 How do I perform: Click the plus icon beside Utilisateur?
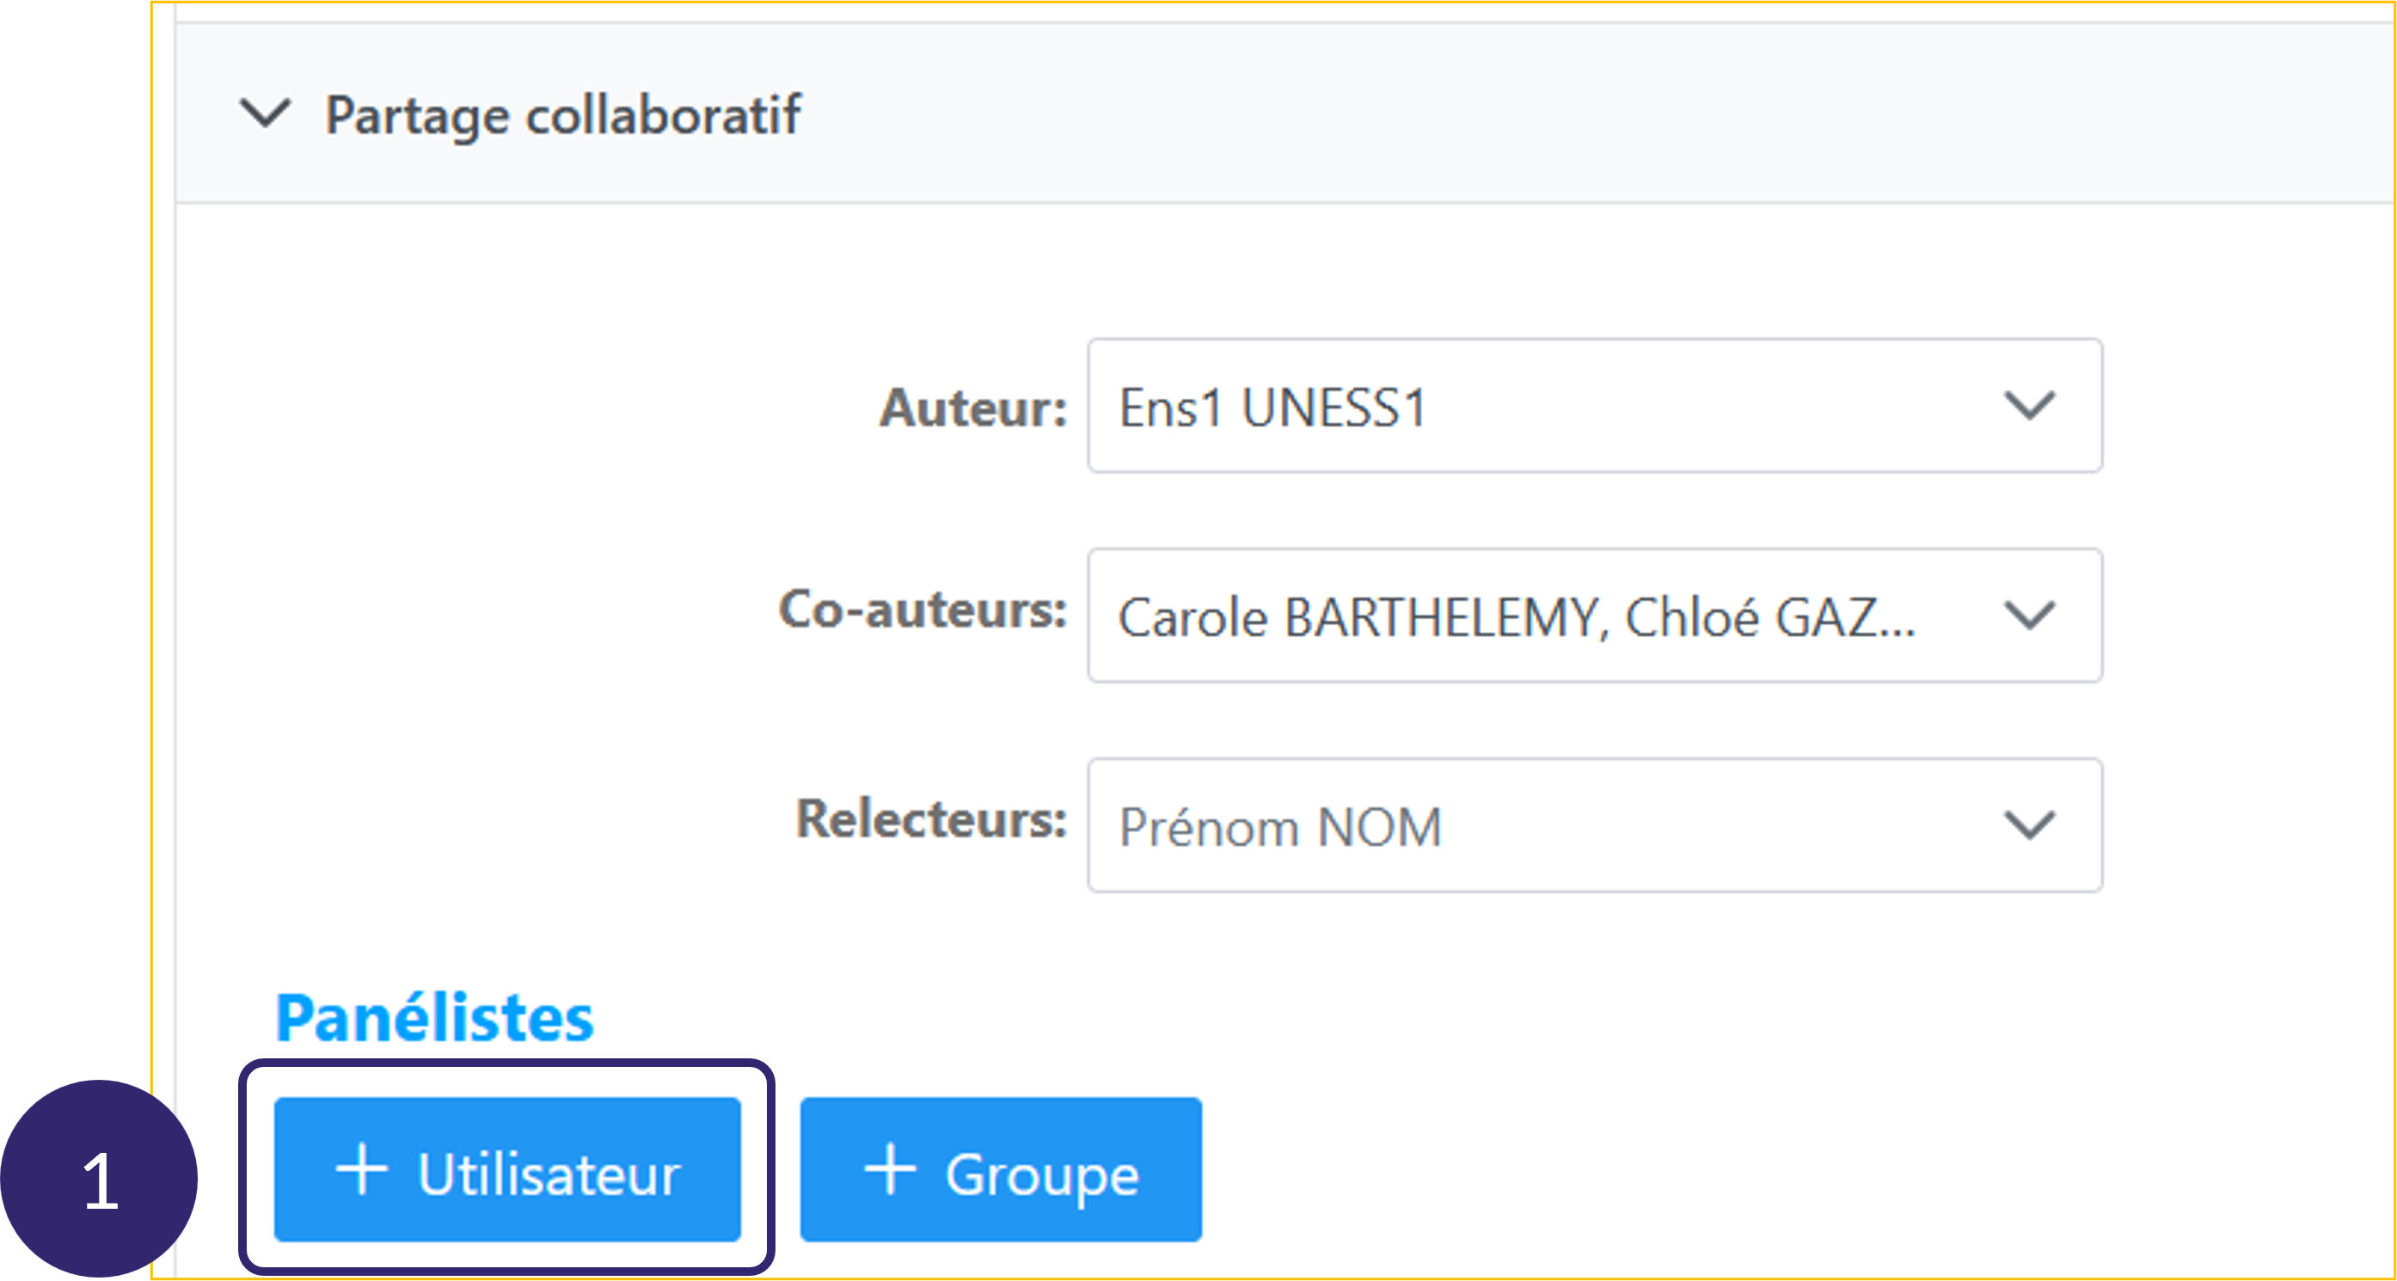(361, 1168)
